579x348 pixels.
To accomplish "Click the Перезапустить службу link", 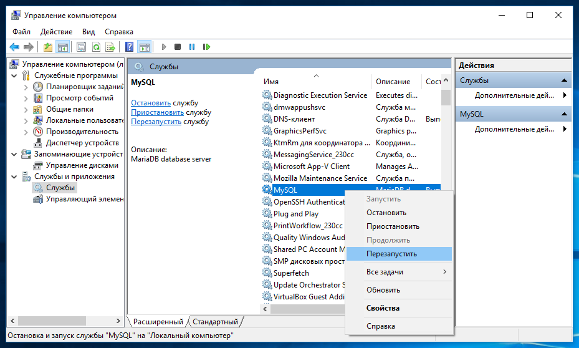I will click(156, 122).
